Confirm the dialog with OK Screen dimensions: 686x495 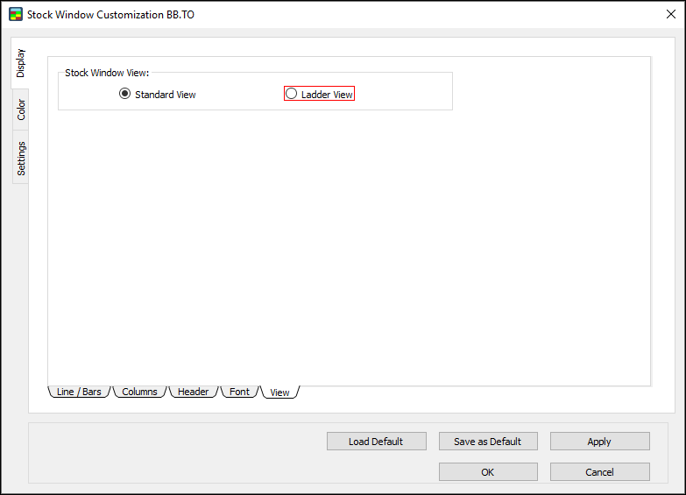tap(487, 472)
